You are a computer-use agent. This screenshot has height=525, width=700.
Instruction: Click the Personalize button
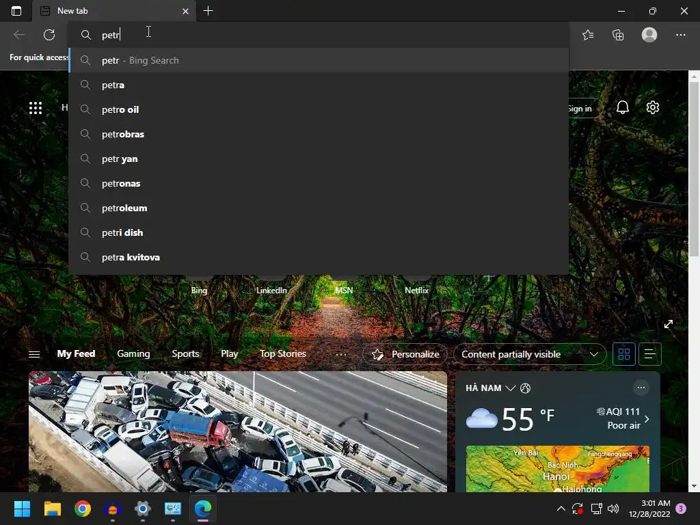[405, 354]
